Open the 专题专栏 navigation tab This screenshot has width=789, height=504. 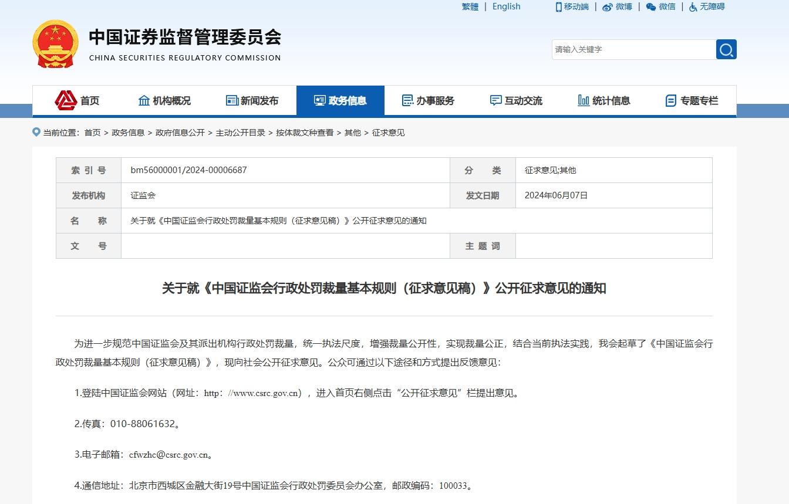[x=692, y=101]
